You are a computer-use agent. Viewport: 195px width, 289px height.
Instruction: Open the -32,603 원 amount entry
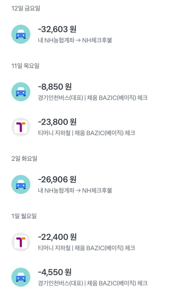[x=57, y=29]
